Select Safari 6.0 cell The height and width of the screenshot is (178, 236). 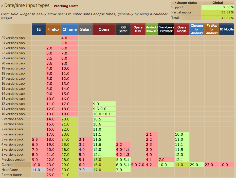85,165
